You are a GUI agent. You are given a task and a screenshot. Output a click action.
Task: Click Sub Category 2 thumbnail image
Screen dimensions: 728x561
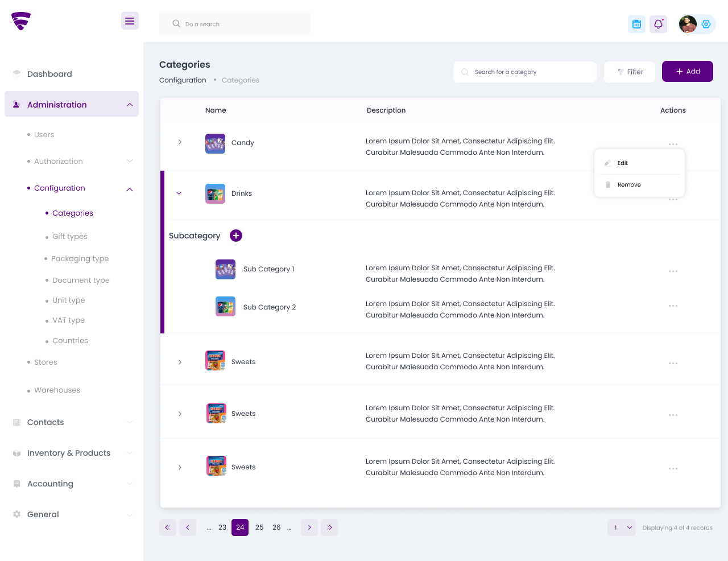click(225, 306)
